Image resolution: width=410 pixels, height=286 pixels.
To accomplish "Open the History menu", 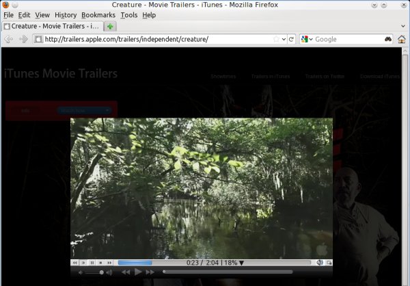I will point(66,15).
